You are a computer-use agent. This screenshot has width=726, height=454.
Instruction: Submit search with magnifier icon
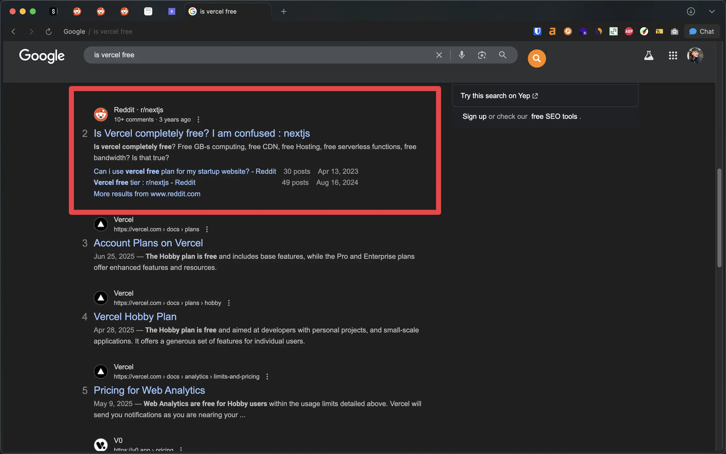tap(502, 55)
